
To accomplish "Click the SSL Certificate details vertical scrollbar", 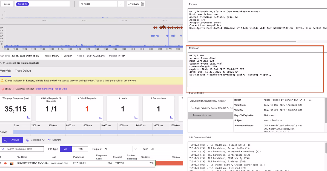I will tap(326, 111).
